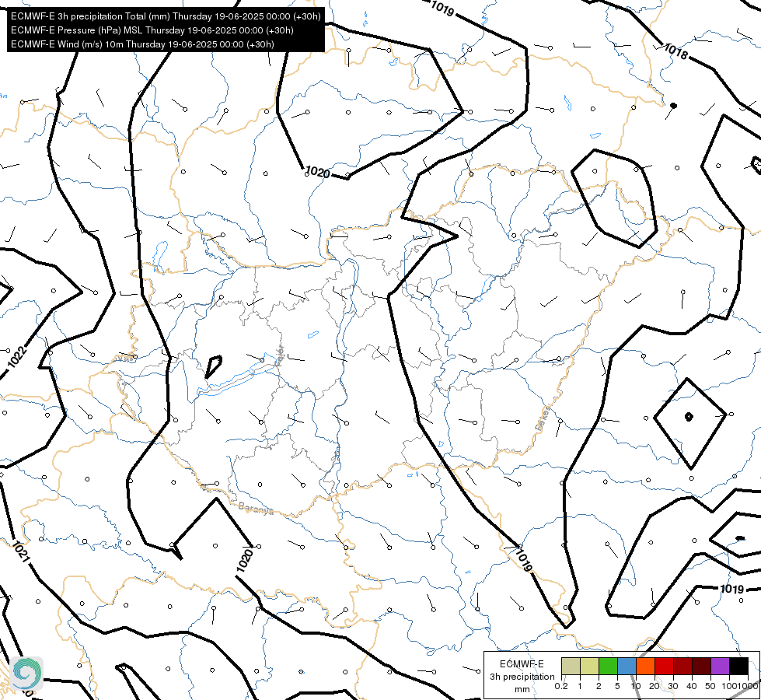
Task: Select the black 100 mm legend swatch
Action: pos(738,667)
